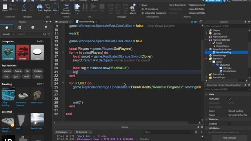This screenshot has height=141, width=251.
Task: Open See All for Trending
Action: (x=40, y=84)
